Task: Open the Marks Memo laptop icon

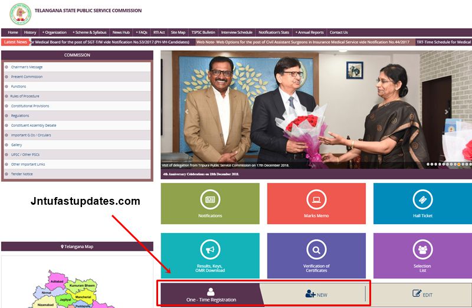Action: pyautogui.click(x=316, y=200)
